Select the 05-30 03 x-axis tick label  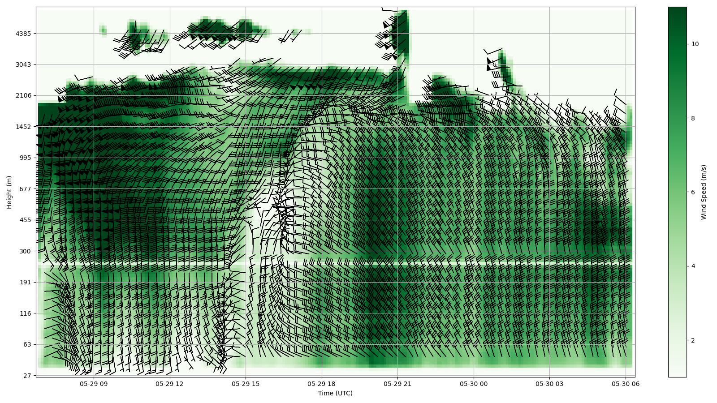pyautogui.click(x=549, y=384)
